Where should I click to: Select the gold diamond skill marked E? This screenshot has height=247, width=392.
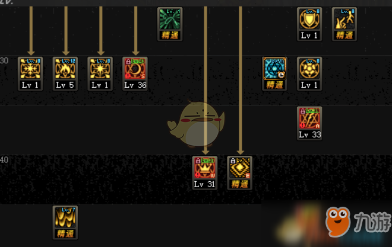pyautogui.click(x=240, y=168)
